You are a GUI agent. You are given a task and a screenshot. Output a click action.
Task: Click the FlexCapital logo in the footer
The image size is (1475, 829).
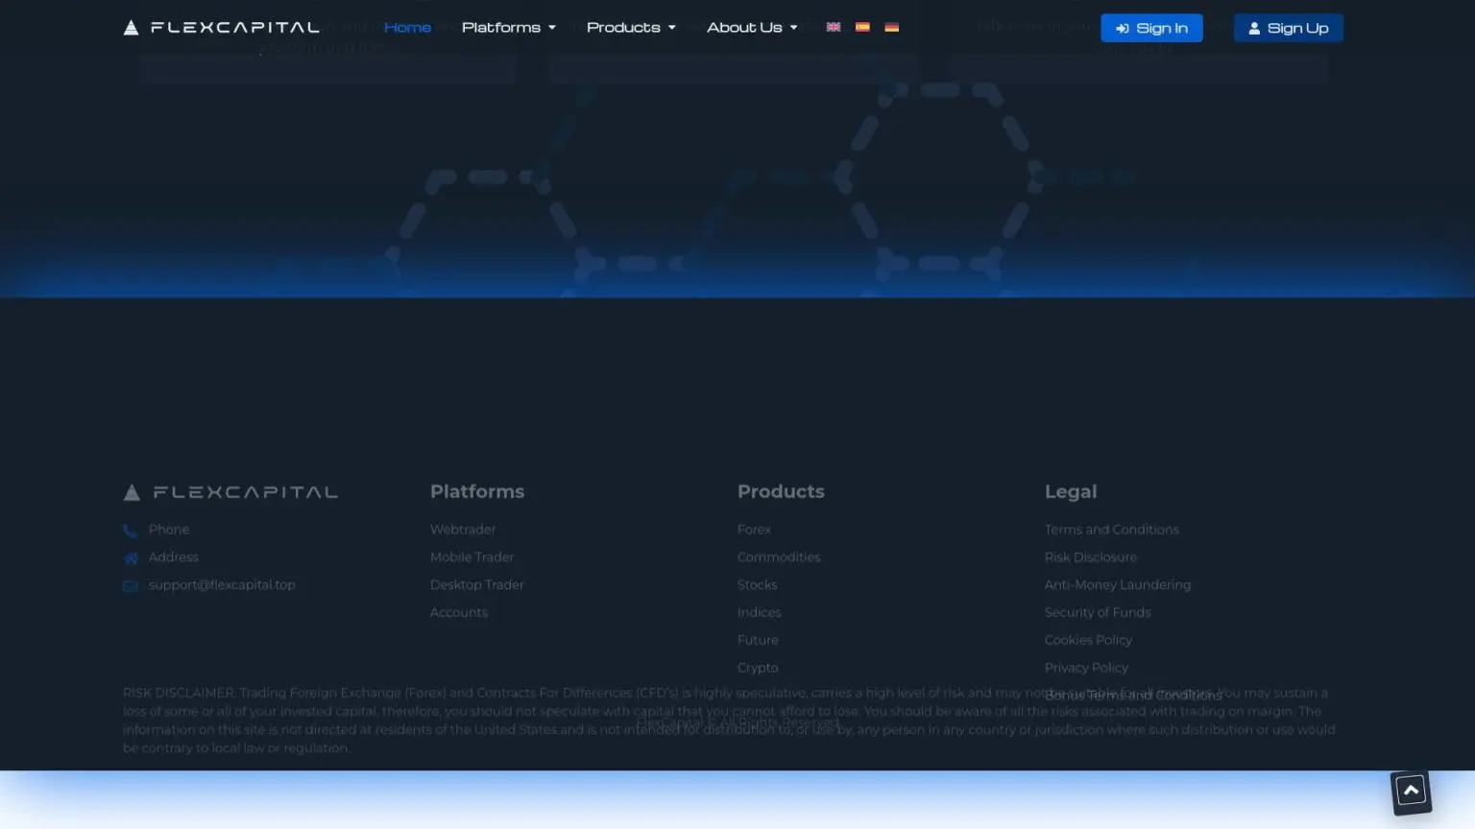coord(231,493)
